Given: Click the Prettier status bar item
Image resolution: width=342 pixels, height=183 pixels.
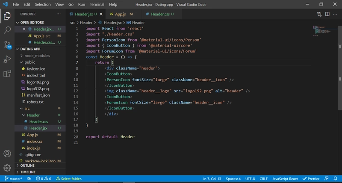Looking at the screenshot, I should [311, 179].
